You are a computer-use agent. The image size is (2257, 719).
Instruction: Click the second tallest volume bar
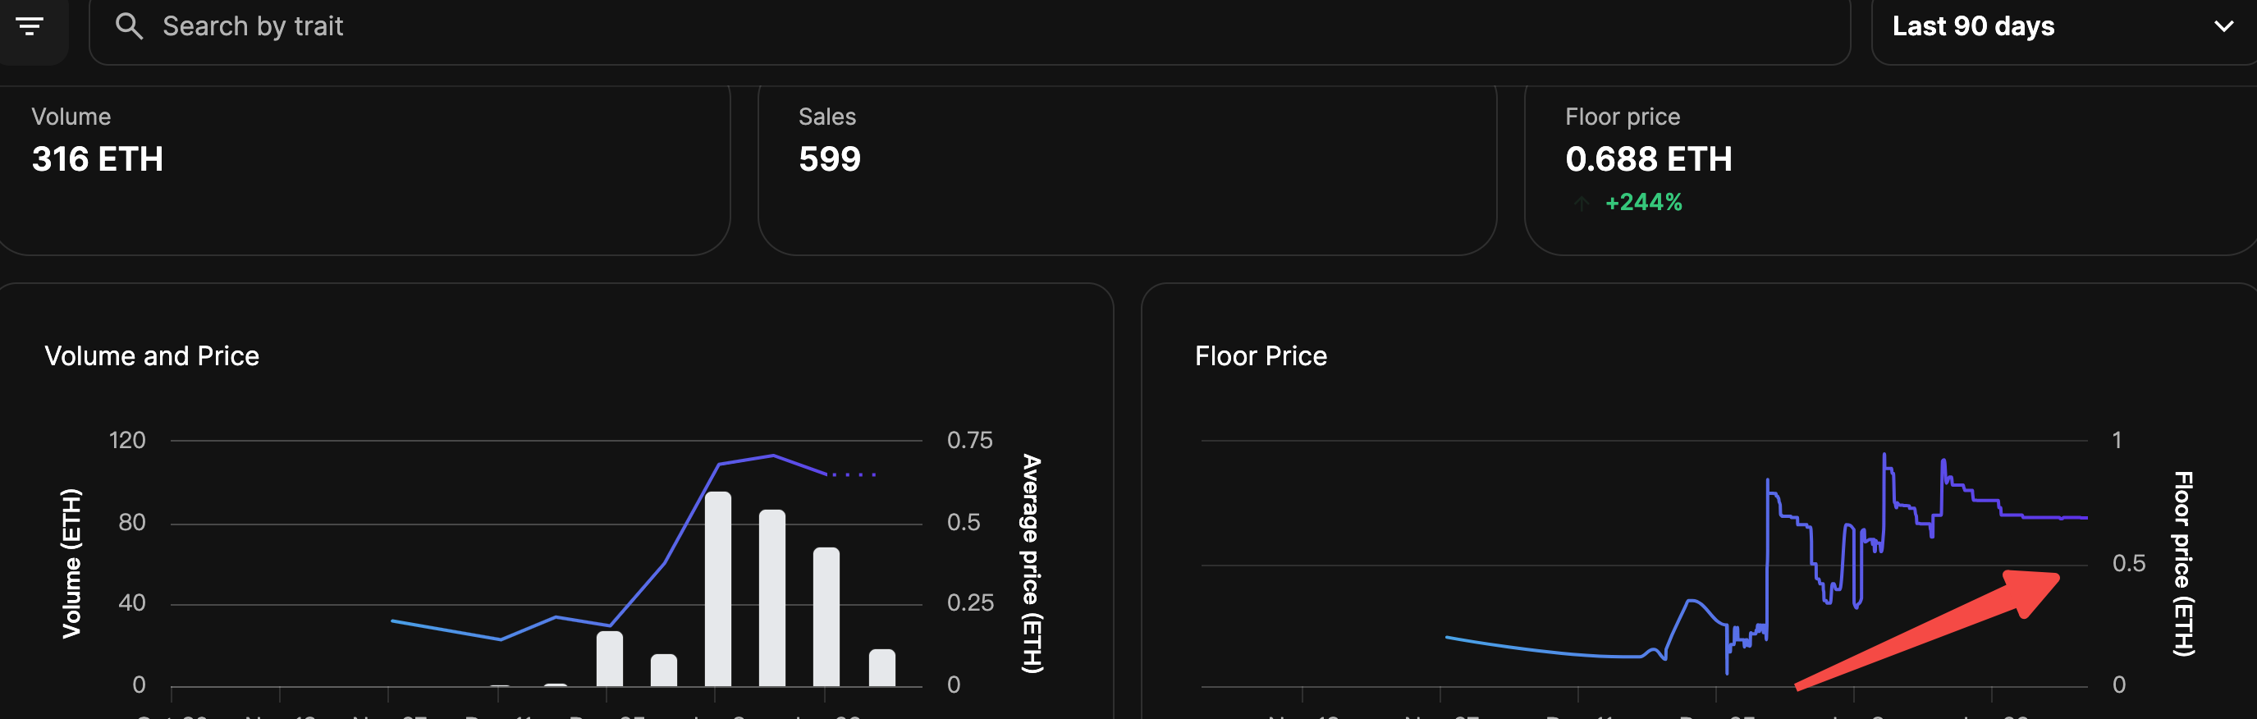tap(772, 598)
